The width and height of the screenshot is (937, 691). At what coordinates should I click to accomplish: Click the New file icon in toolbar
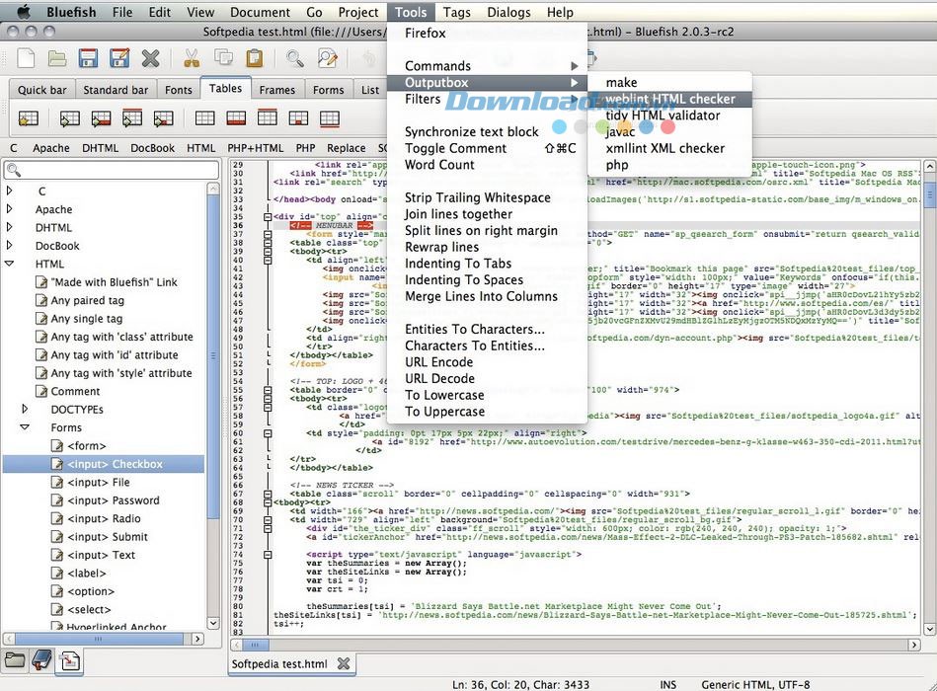pyautogui.click(x=26, y=58)
